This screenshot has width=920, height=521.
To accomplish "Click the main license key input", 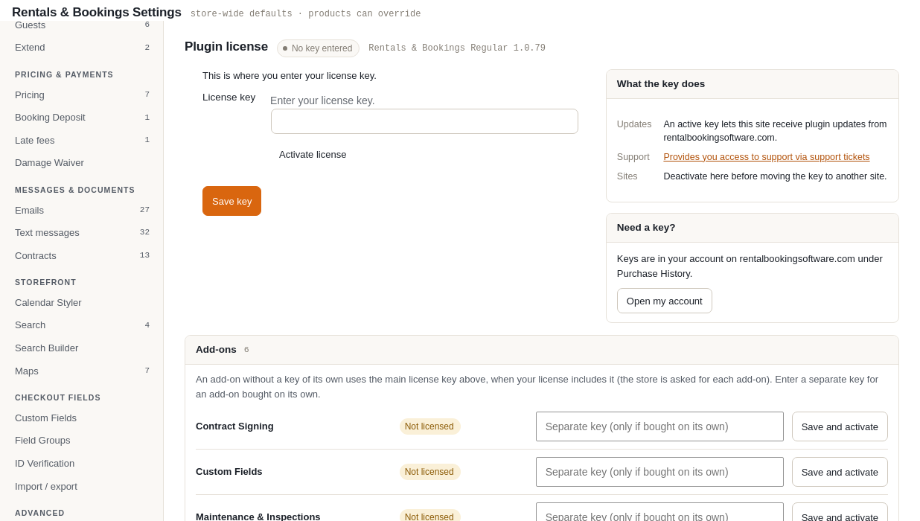I will pyautogui.click(x=424, y=121).
